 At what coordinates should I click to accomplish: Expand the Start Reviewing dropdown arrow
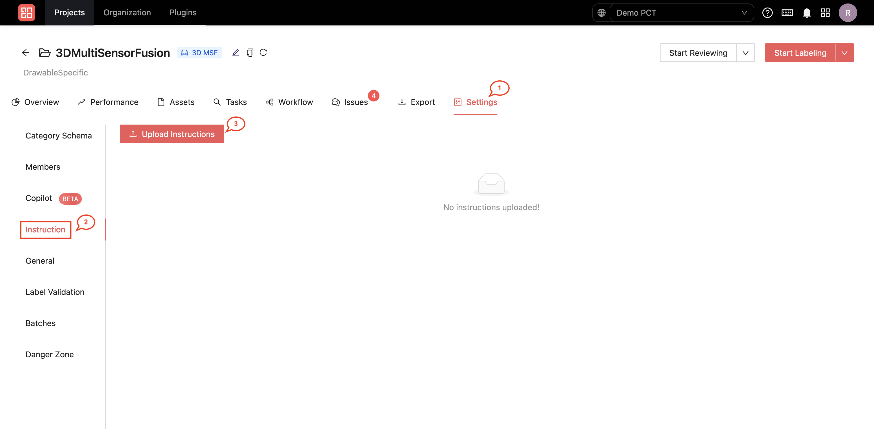(745, 53)
